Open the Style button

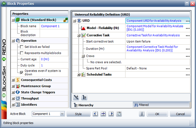pos(78,114)
